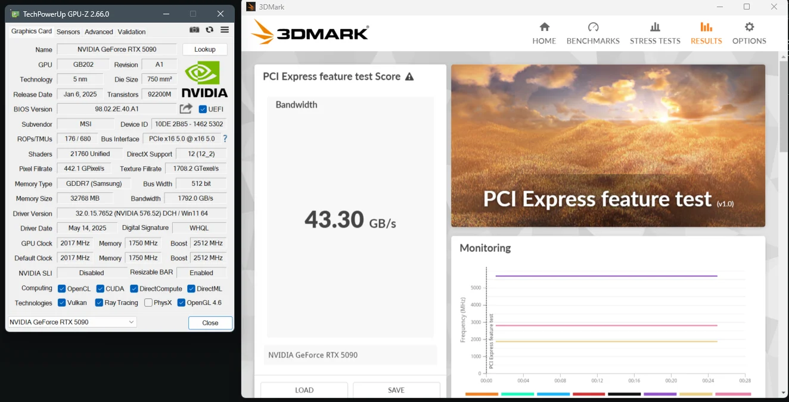Click the LOAD button in 3DMark

(304, 390)
